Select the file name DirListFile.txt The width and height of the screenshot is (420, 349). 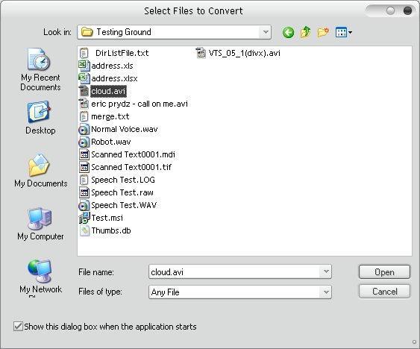pos(122,53)
